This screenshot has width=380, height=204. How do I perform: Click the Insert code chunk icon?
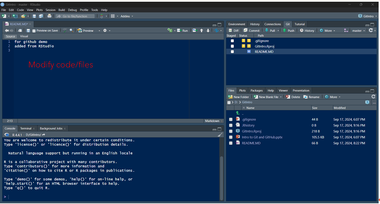(x=170, y=30)
